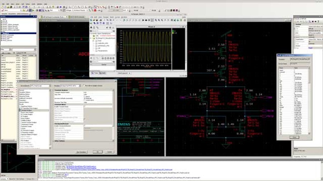
Task: Select the Moderate accuracy radio button
Action: pyautogui.click(x=84, y=98)
